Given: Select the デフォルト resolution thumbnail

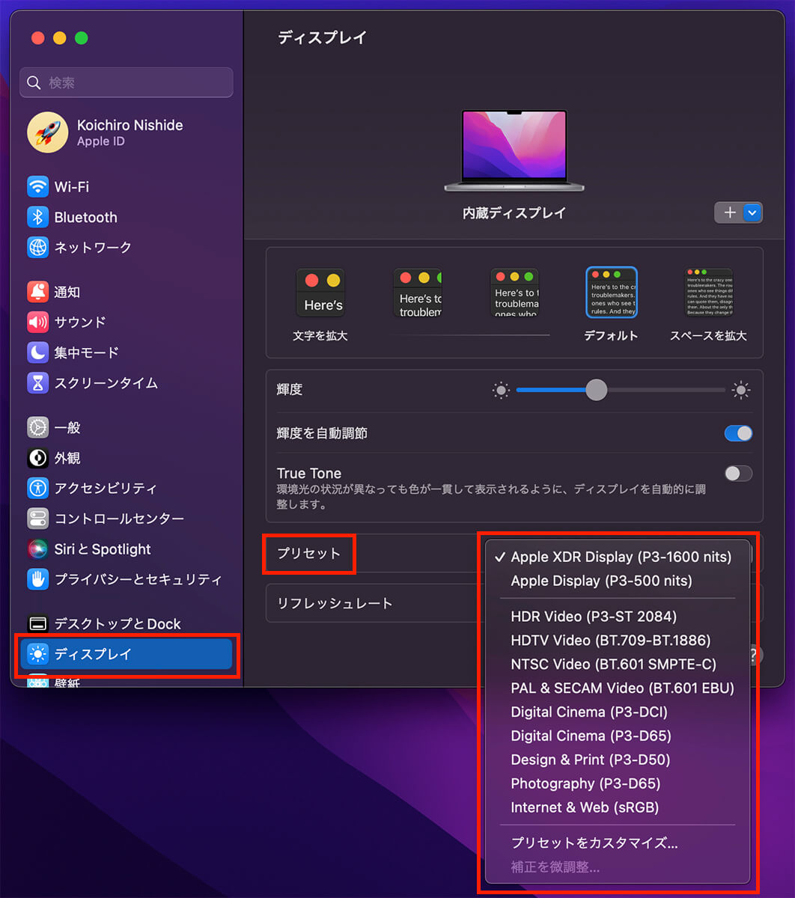Looking at the screenshot, I should pos(612,293).
